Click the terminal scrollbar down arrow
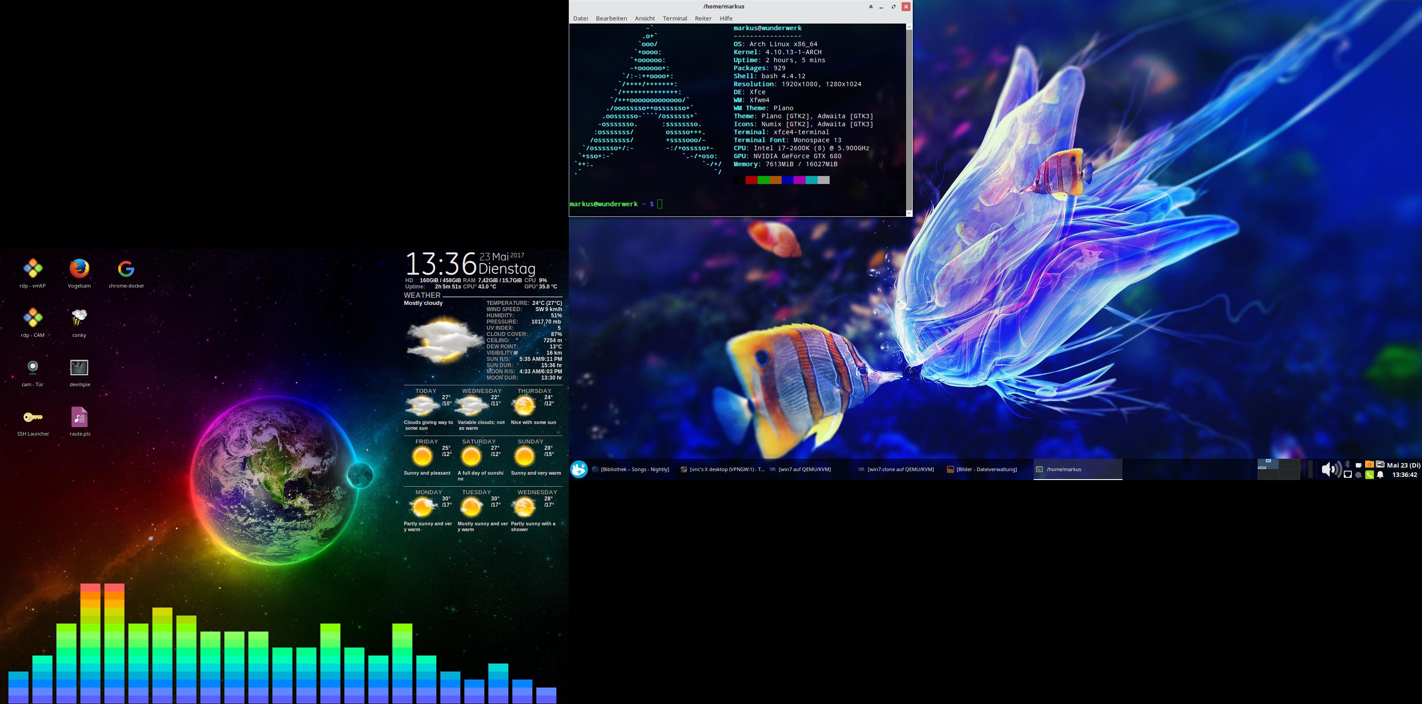The image size is (1422, 704). [909, 212]
